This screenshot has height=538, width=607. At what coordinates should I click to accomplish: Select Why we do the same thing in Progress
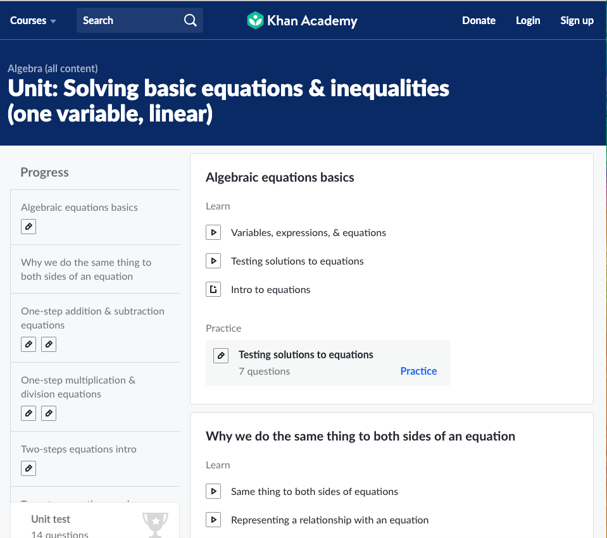[x=86, y=269]
